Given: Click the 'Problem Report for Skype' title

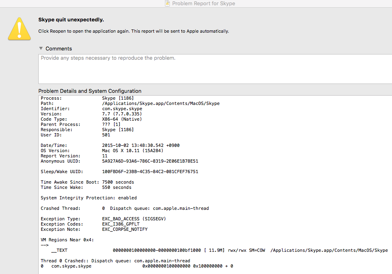Looking at the screenshot, I should tap(204, 4).
